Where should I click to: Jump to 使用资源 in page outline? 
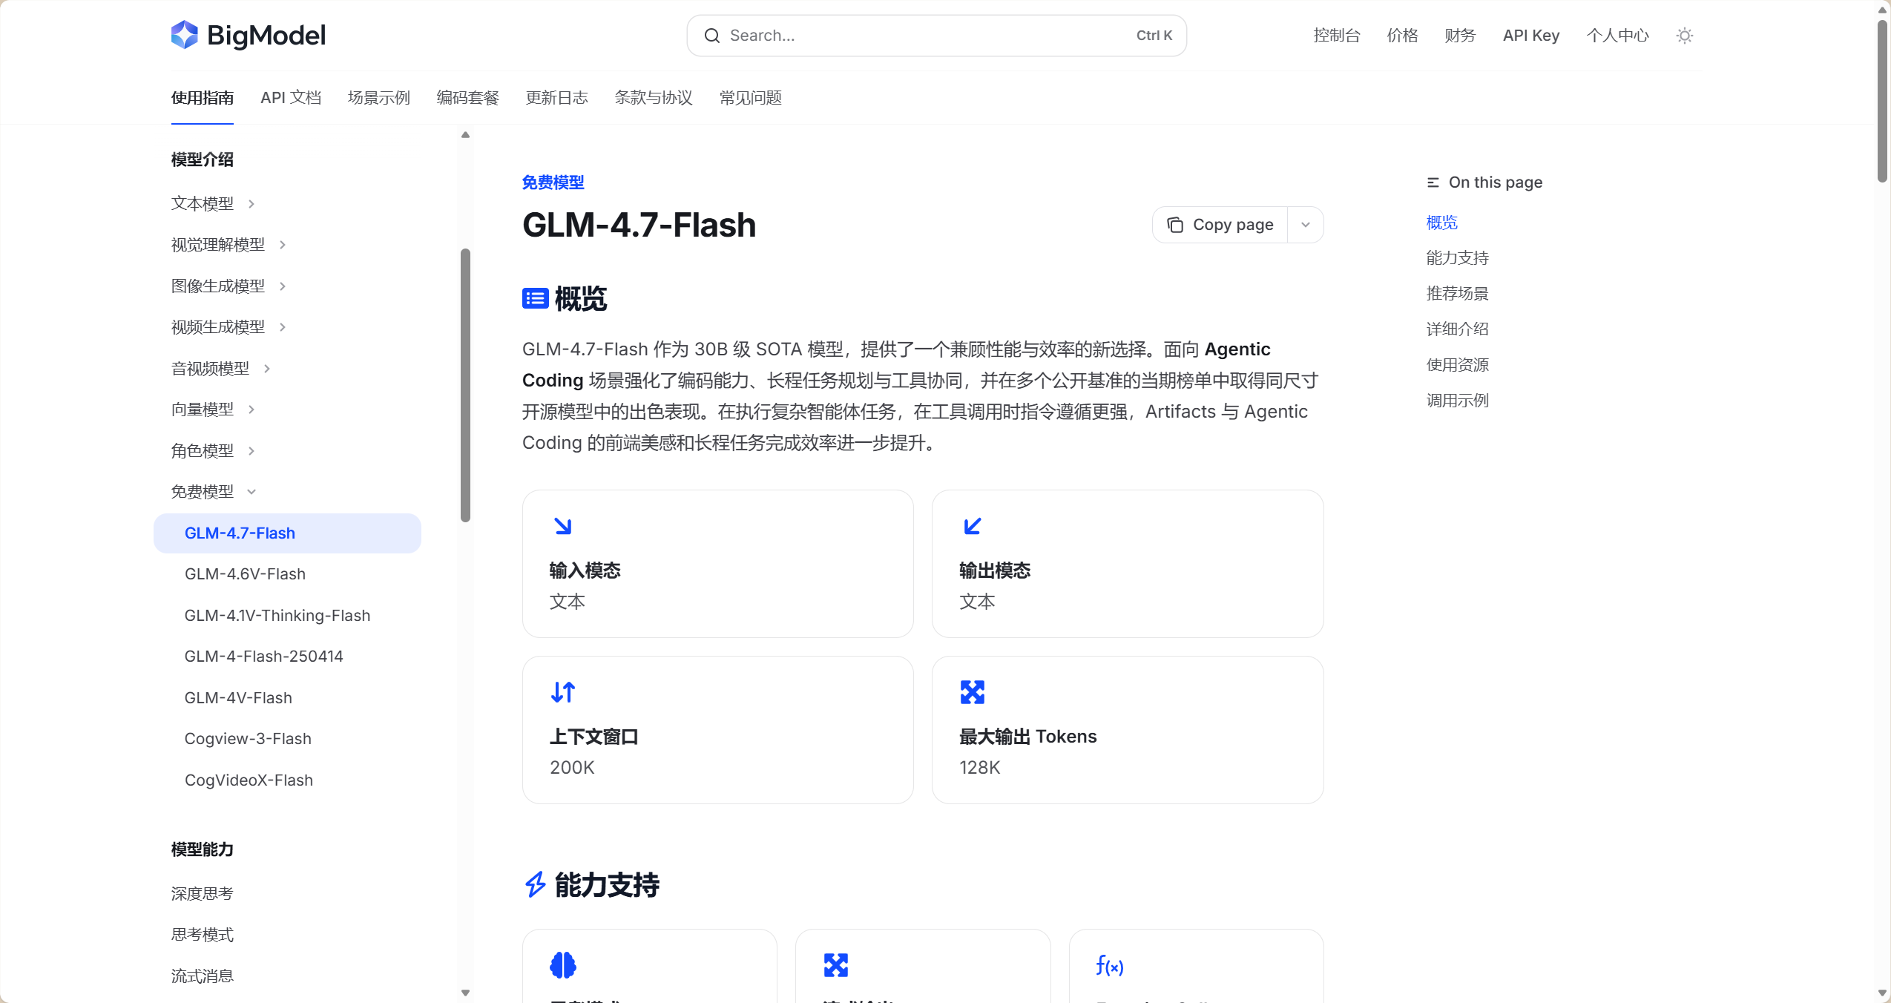(x=1458, y=365)
